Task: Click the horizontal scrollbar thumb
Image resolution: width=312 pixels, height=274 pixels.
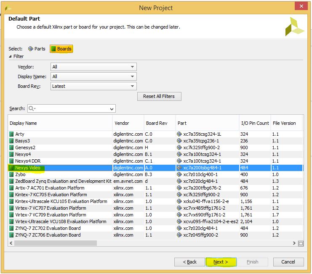Action: click(56, 243)
